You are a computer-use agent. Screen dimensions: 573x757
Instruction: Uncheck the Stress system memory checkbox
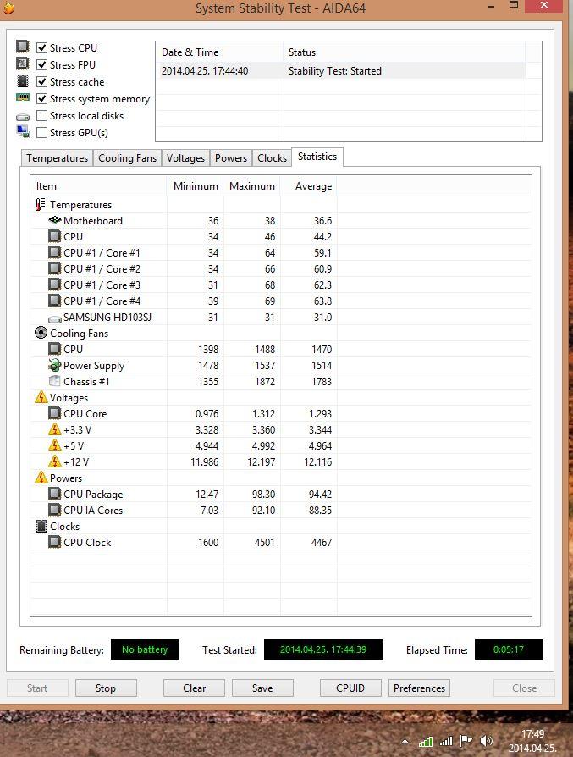[x=42, y=98]
